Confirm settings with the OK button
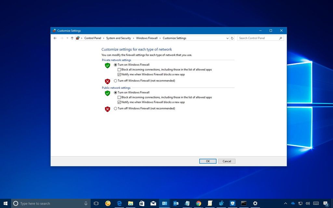Screen dimensions: 333x208 tap(207, 161)
